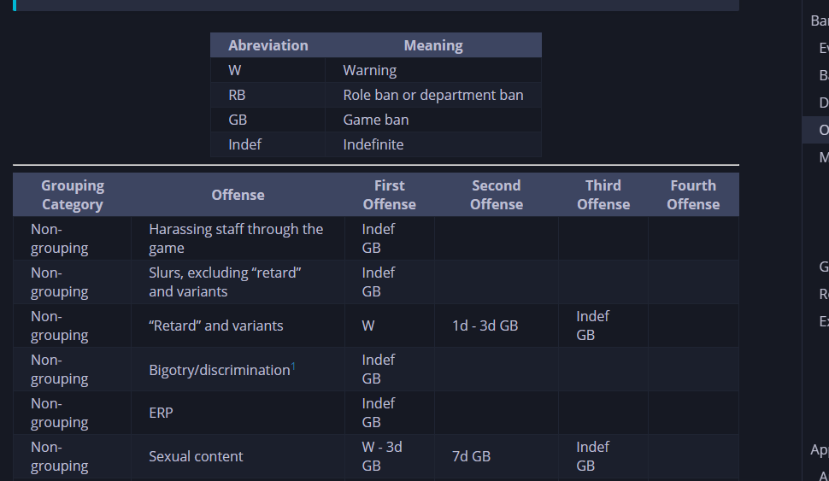The height and width of the screenshot is (481, 829).
Task: Click the ERP offense cell
Action: point(238,413)
